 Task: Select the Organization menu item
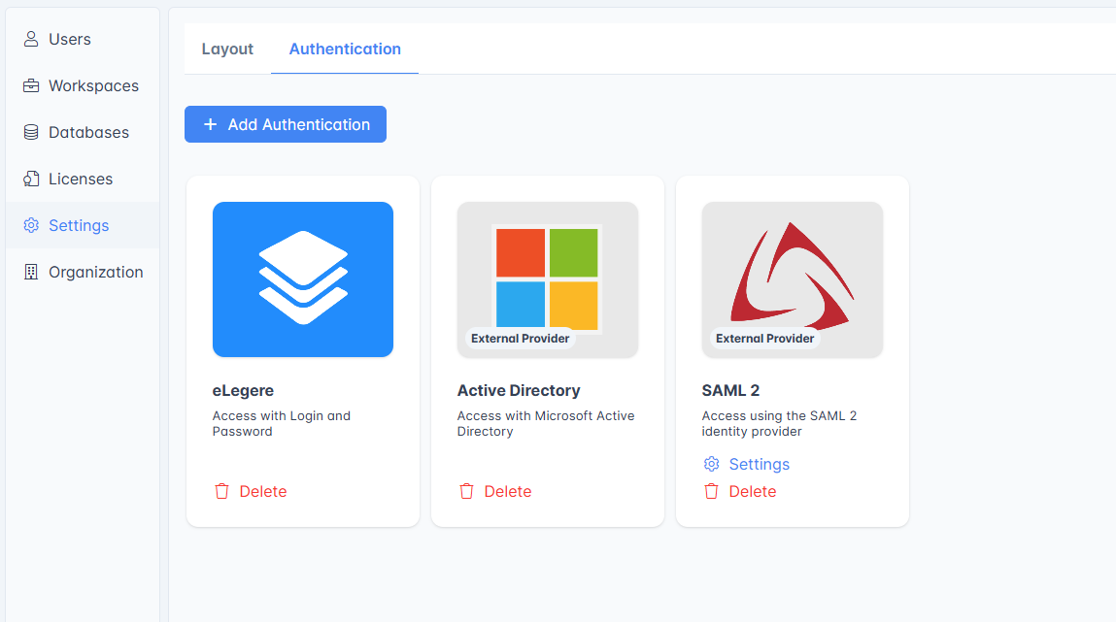[83, 273]
